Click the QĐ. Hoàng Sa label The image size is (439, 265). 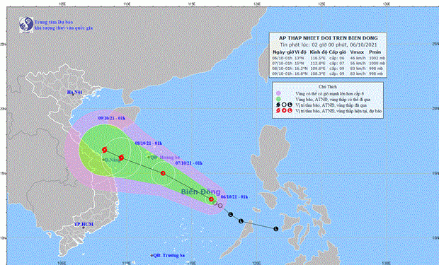coord(165,158)
